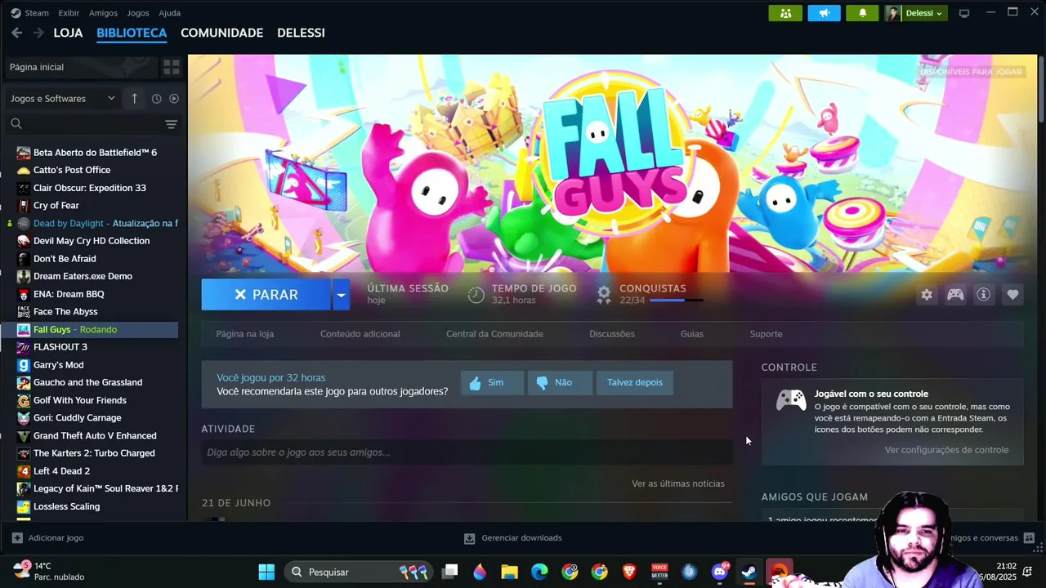Open Big Picture mode monitor icon
This screenshot has height=588, width=1046.
[x=964, y=13]
